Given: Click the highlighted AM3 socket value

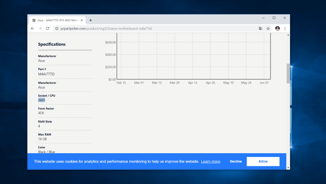Looking at the screenshot, I should (x=42, y=100).
